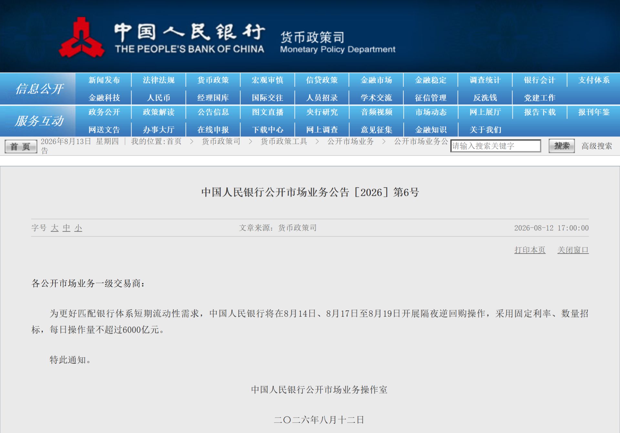Click 政务公开 under 服务互动
This screenshot has width=620, height=433.
(x=104, y=112)
